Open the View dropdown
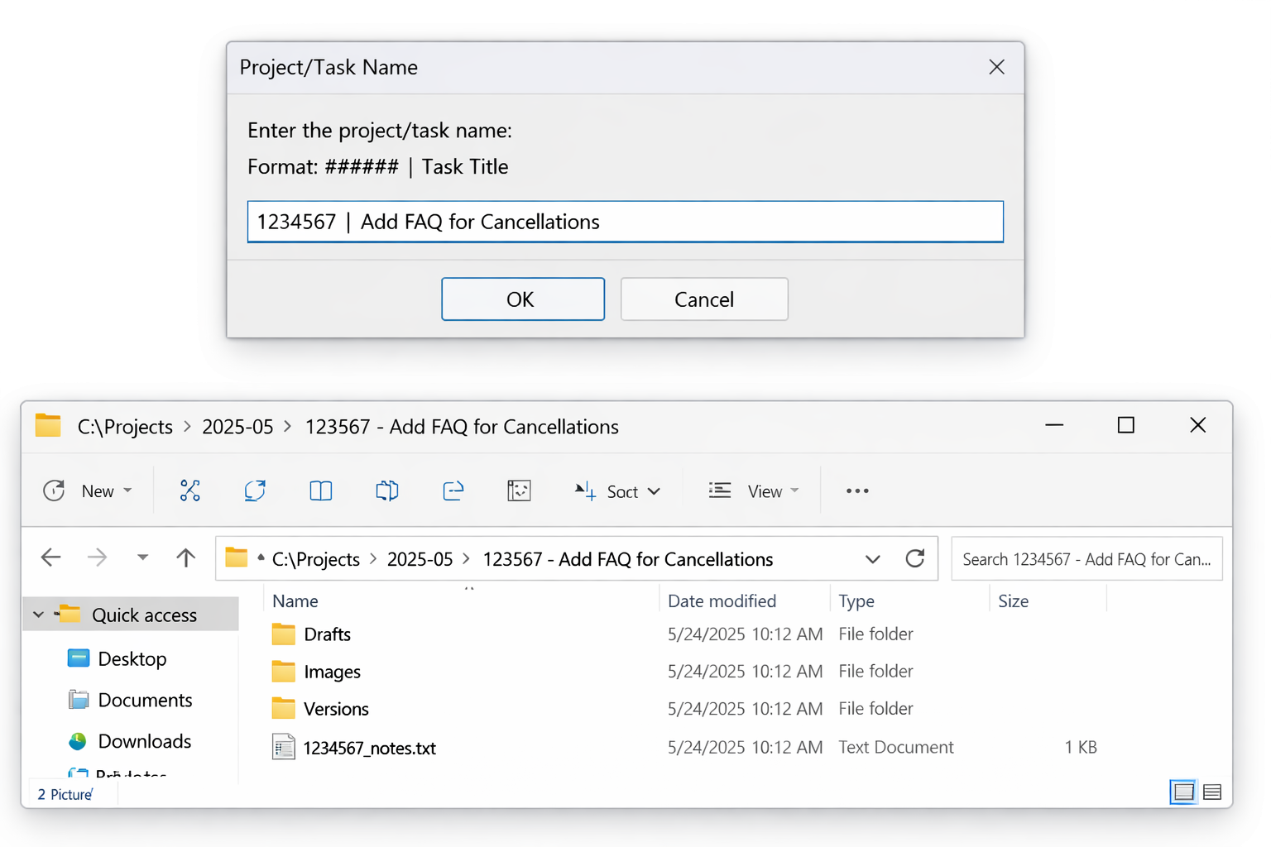Screen dimensions: 1271x847 [794, 490]
